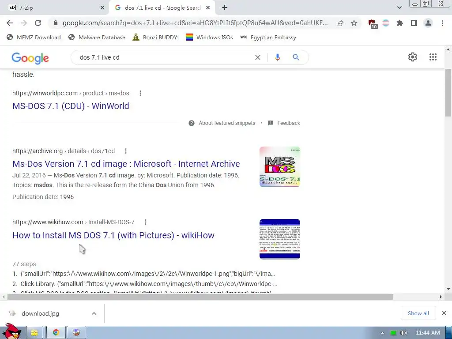This screenshot has height=339, width=452.
Task: Close the 7-Zip tab
Action: coord(102,8)
